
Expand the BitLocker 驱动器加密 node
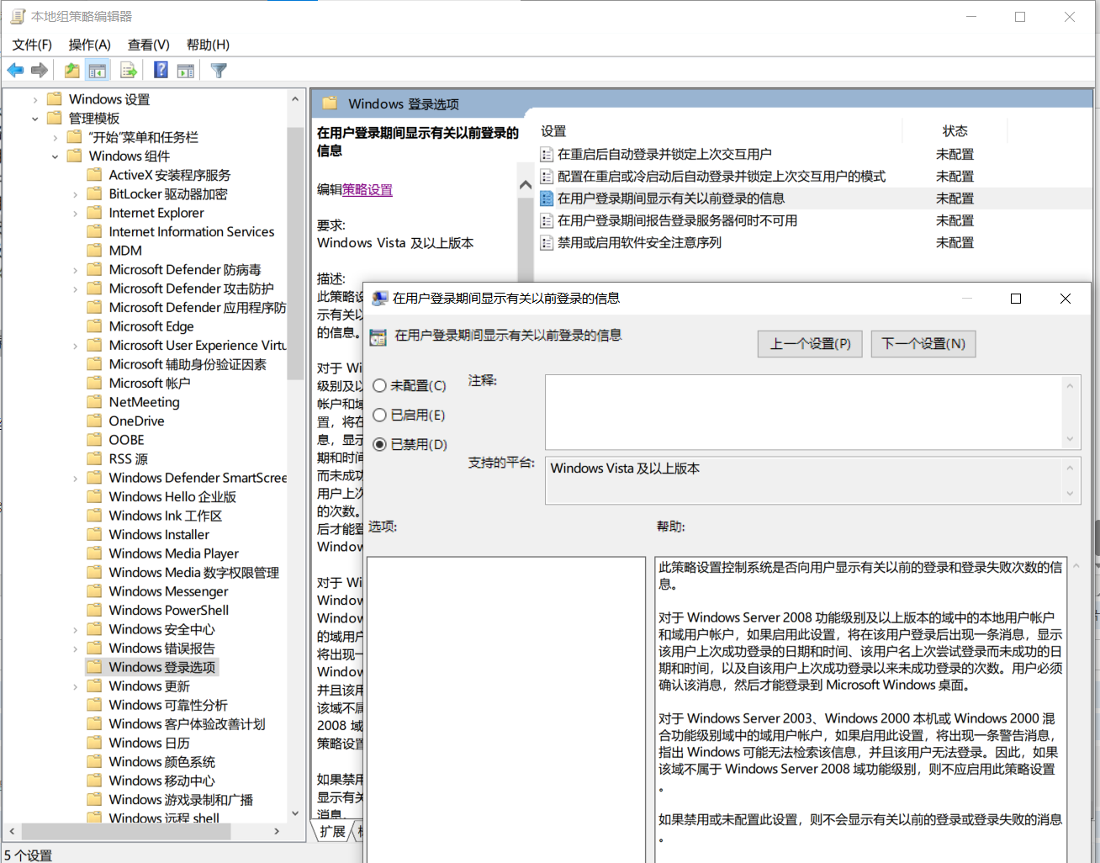[x=76, y=194]
